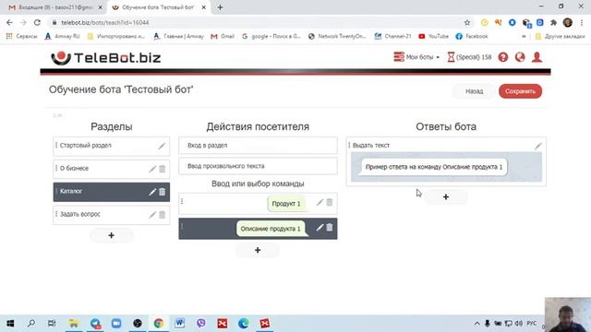Open Microsoft Edge from the taskbar

(x=244, y=323)
